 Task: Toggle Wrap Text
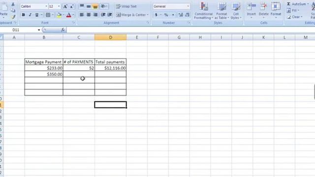coord(126,6)
